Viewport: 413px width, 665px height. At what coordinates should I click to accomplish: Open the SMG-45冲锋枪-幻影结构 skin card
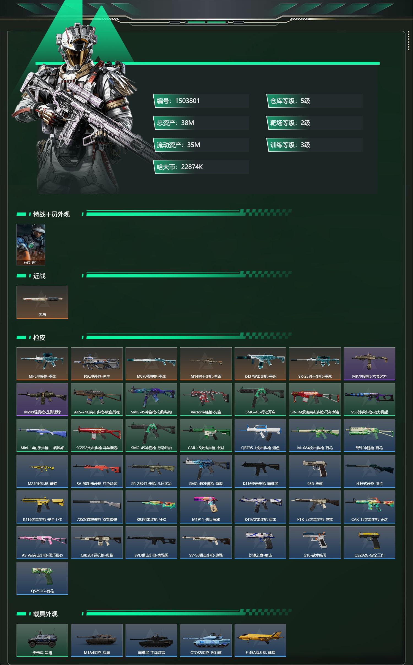coord(151,399)
